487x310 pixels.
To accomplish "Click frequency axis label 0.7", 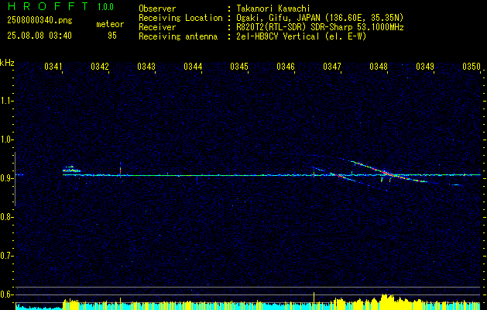I will [6, 256].
